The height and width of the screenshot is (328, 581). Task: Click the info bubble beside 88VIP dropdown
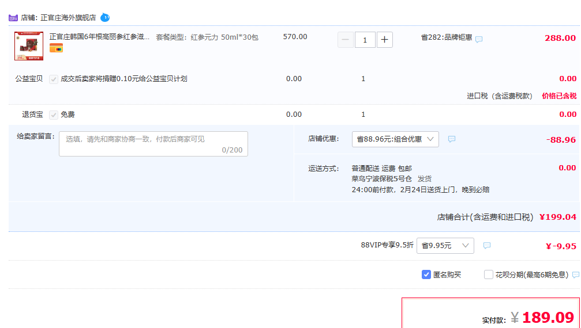click(487, 246)
